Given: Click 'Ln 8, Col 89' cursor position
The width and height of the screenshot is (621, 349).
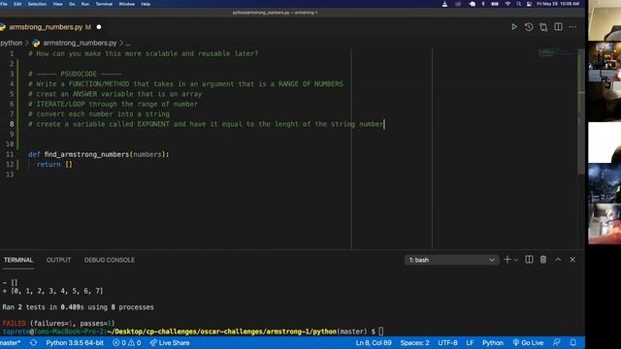Looking at the screenshot, I should pos(374,342).
